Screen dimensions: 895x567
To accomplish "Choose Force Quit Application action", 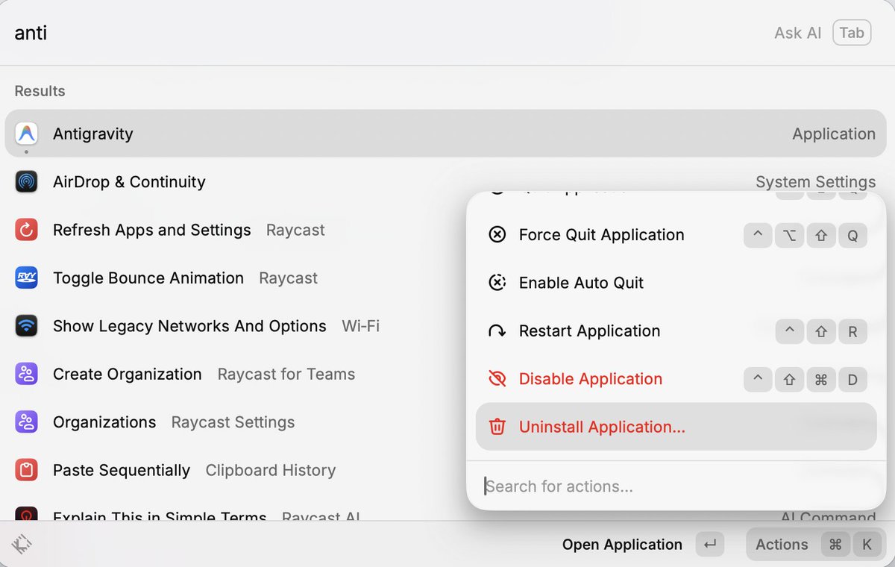I will point(676,235).
